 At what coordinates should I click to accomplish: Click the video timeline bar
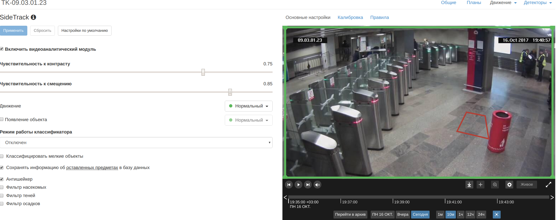(x=419, y=197)
